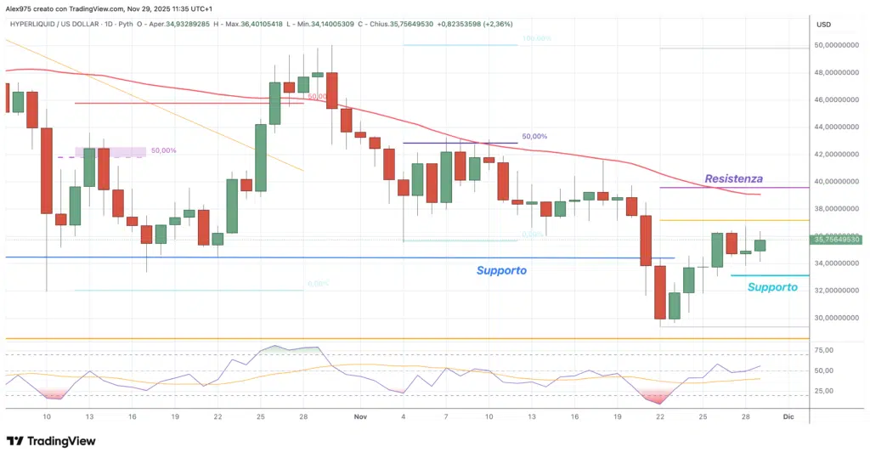
Task: Click the 25,00 level on RSI scale
Action: point(824,391)
